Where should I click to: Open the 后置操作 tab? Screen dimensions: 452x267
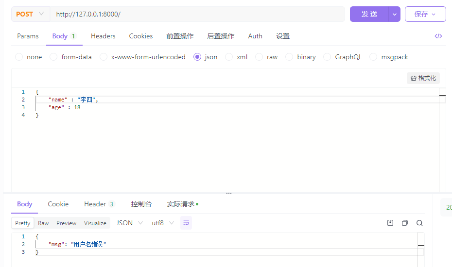point(221,36)
